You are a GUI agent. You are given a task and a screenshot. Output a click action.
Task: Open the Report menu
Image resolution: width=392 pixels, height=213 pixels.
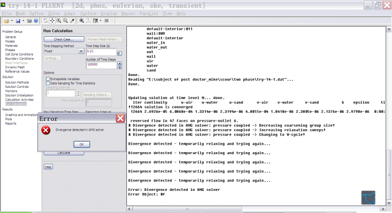128,14
